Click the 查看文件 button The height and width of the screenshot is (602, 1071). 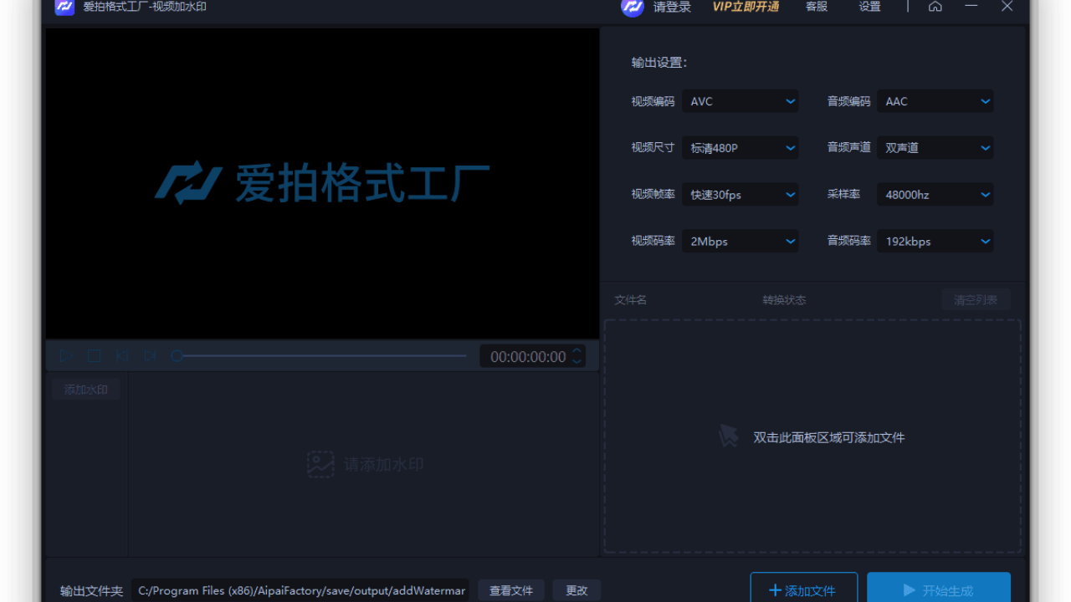point(510,590)
